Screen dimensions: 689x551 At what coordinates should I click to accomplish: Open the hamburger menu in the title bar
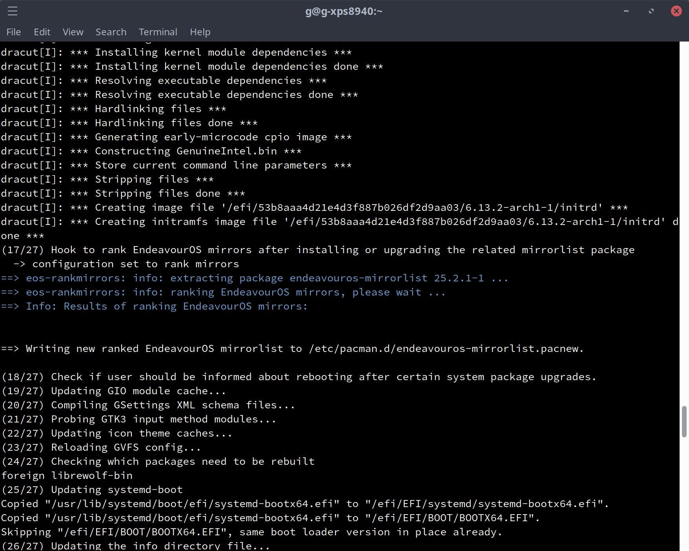click(x=13, y=11)
